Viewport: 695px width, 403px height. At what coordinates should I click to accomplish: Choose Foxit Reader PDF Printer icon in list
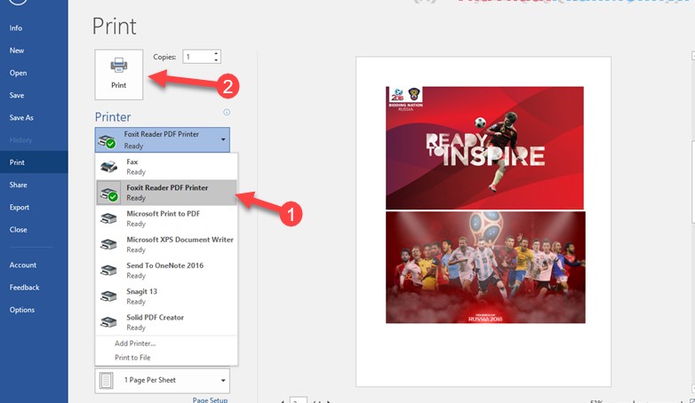(x=108, y=193)
